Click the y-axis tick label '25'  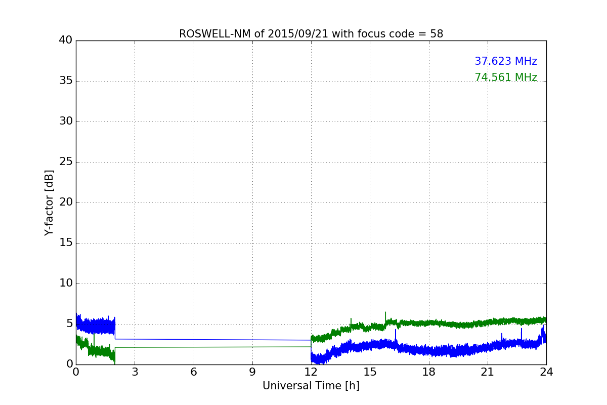(66, 162)
